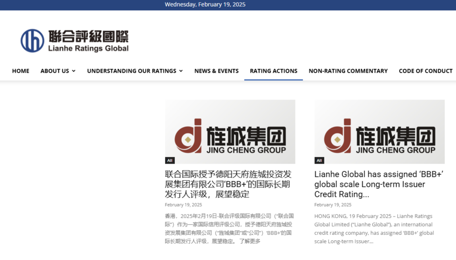This screenshot has width=456, height=260.
Task: Click the 'Wednesday, February 19, 2025' header date
Action: pyautogui.click(x=205, y=5)
